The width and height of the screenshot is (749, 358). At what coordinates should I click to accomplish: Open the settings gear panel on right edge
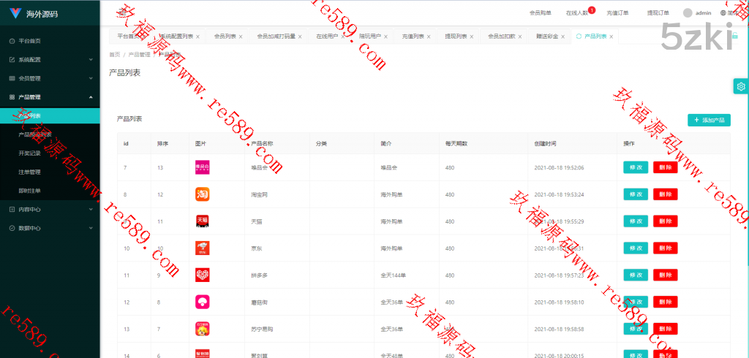tap(740, 86)
